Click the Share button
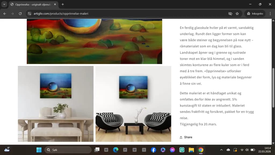This screenshot has height=155, width=275. 186,137
